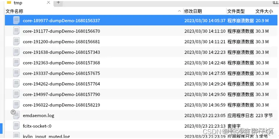The image size is (279, 139).
Task: Click file icon of core-192363-dumpDemo-1680157368
Action: click(16, 62)
